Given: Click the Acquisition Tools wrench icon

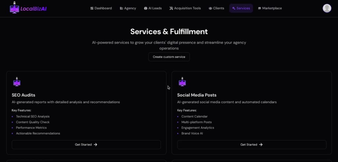Looking at the screenshot, I should [x=171, y=8].
